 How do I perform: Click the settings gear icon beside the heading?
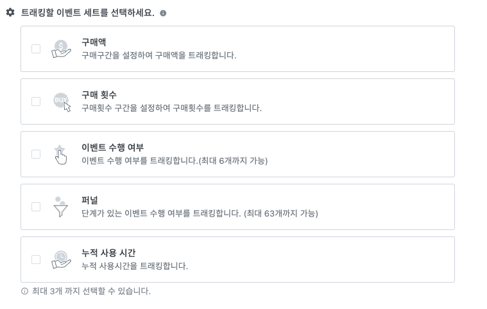point(10,12)
